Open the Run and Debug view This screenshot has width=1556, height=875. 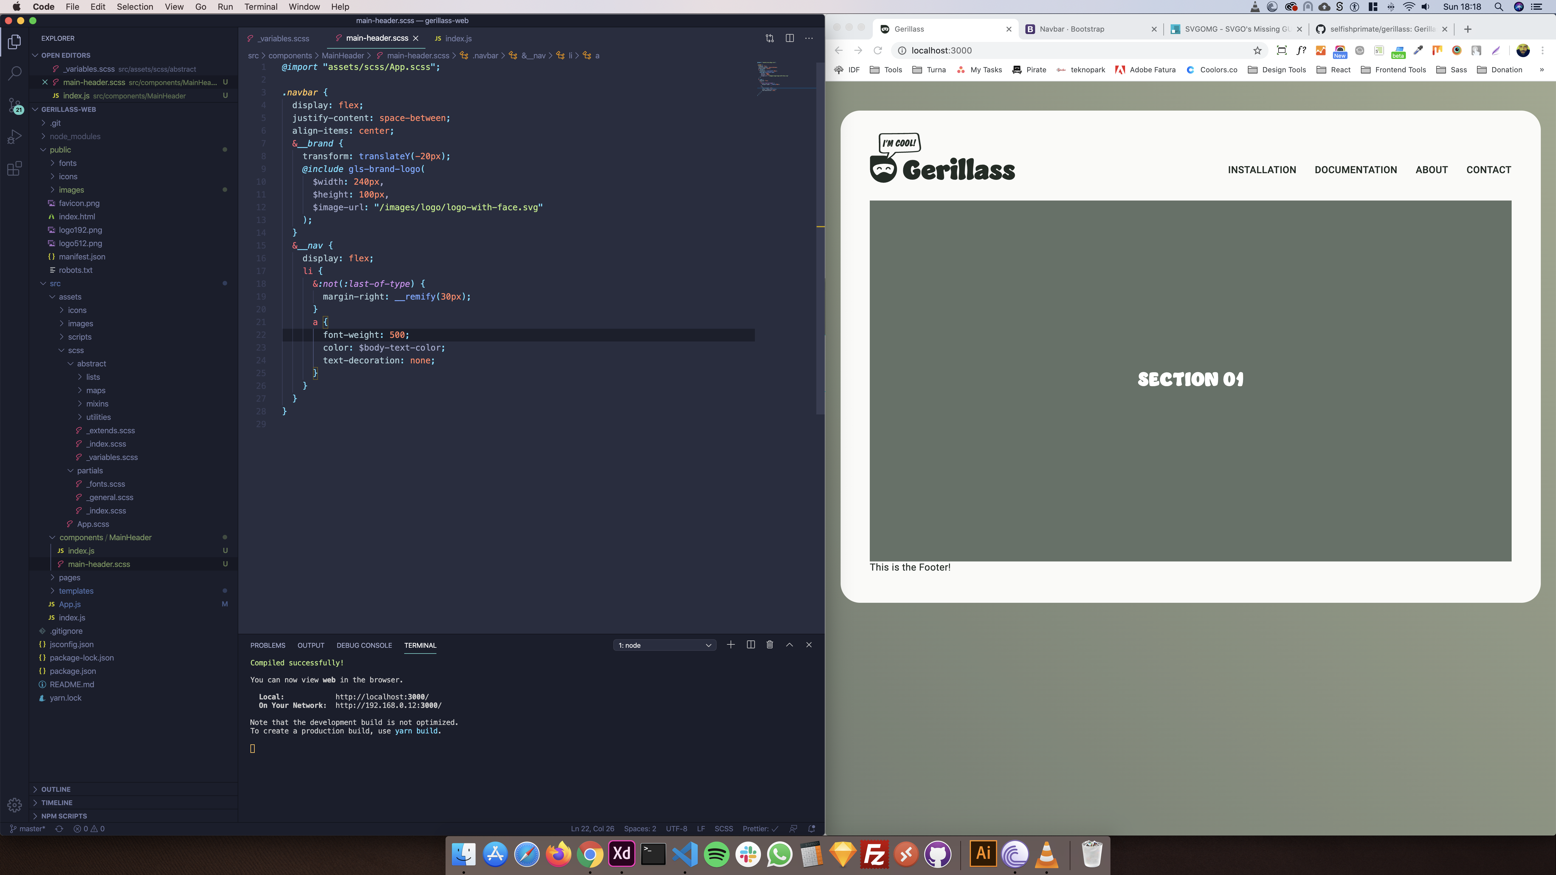(x=15, y=136)
